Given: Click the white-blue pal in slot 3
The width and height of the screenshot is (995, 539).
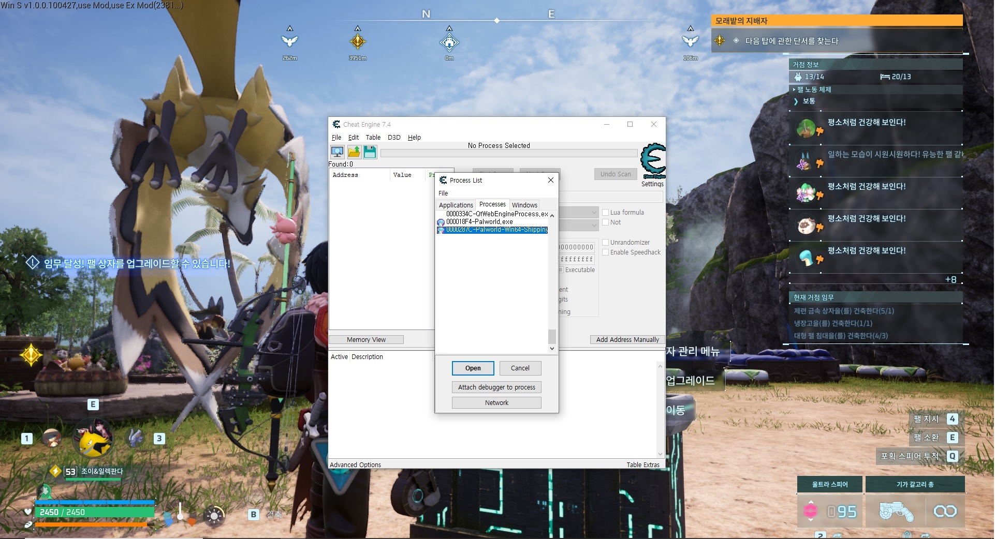Looking at the screenshot, I should (x=136, y=438).
